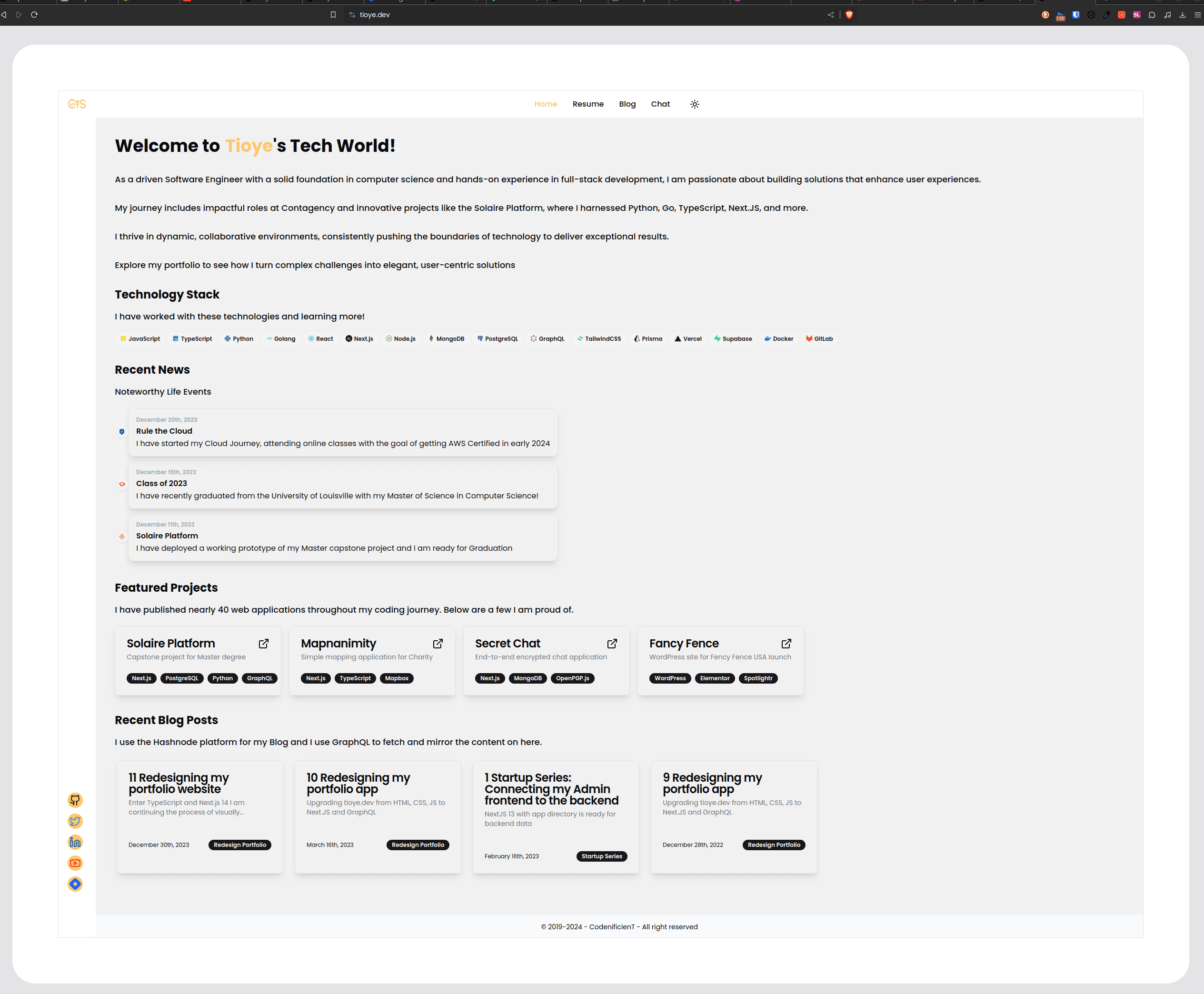Open the blog post '1 Startup Series: Connecting my Admin frontend'
This screenshot has width=1204, height=994.
point(551,788)
